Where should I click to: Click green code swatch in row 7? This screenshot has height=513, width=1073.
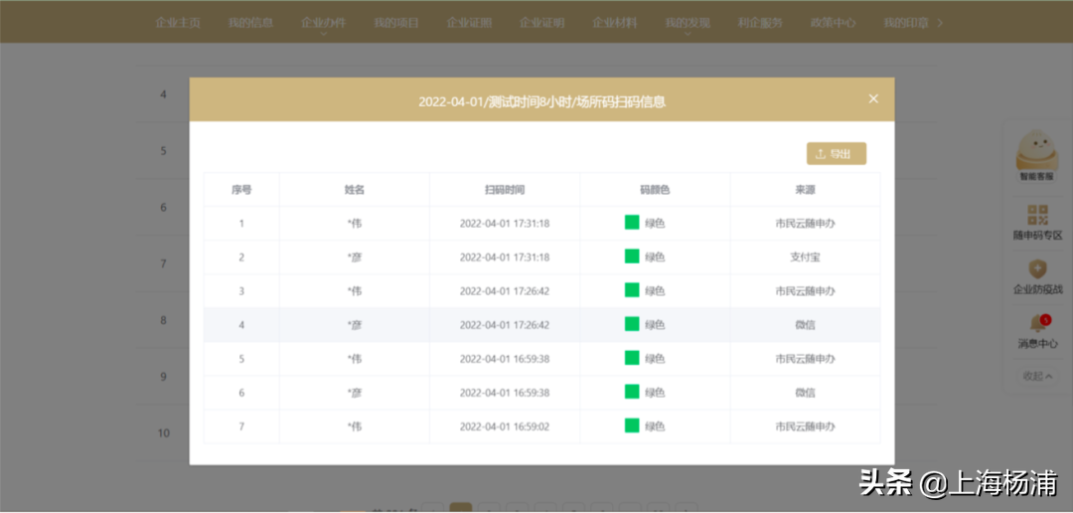(632, 427)
